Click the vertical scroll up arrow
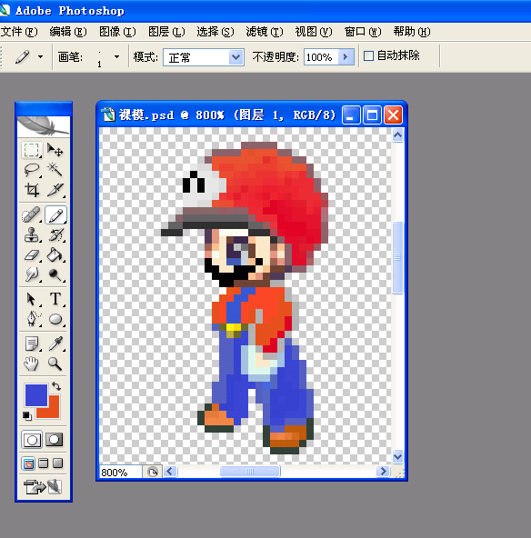Screen dimensions: 531x538 397,135
